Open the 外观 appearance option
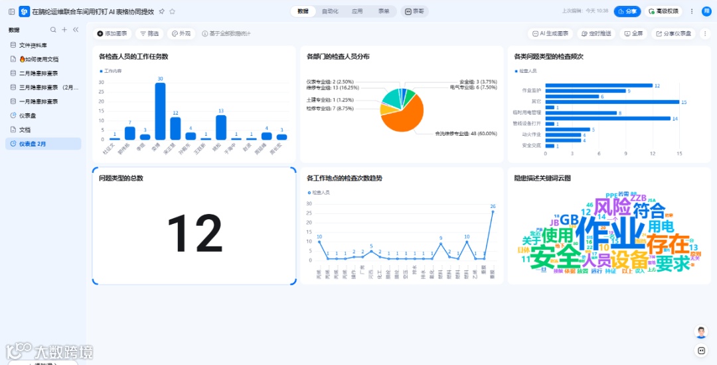717x365 pixels. [181, 33]
